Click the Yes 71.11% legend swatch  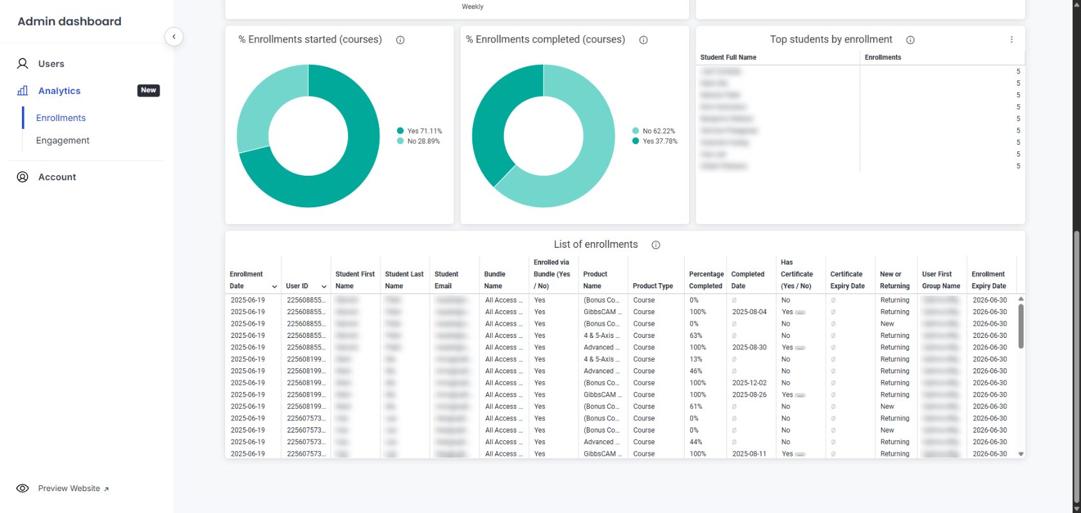(x=400, y=131)
